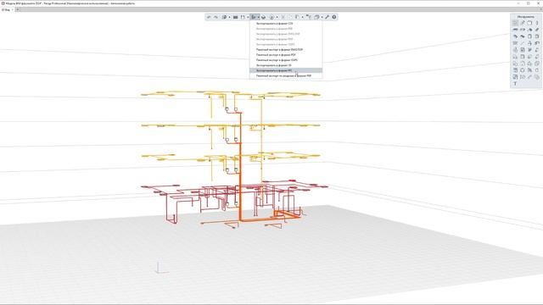The image size is (543, 305).
Task: Open dropdown arrow left of wrench icon
Action: [322, 17]
